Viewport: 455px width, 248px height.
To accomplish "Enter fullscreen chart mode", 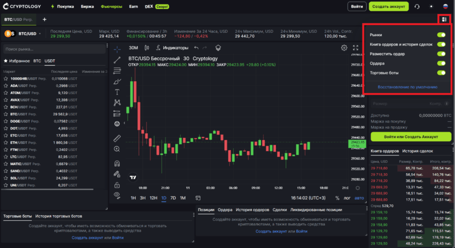I will (x=355, y=48).
